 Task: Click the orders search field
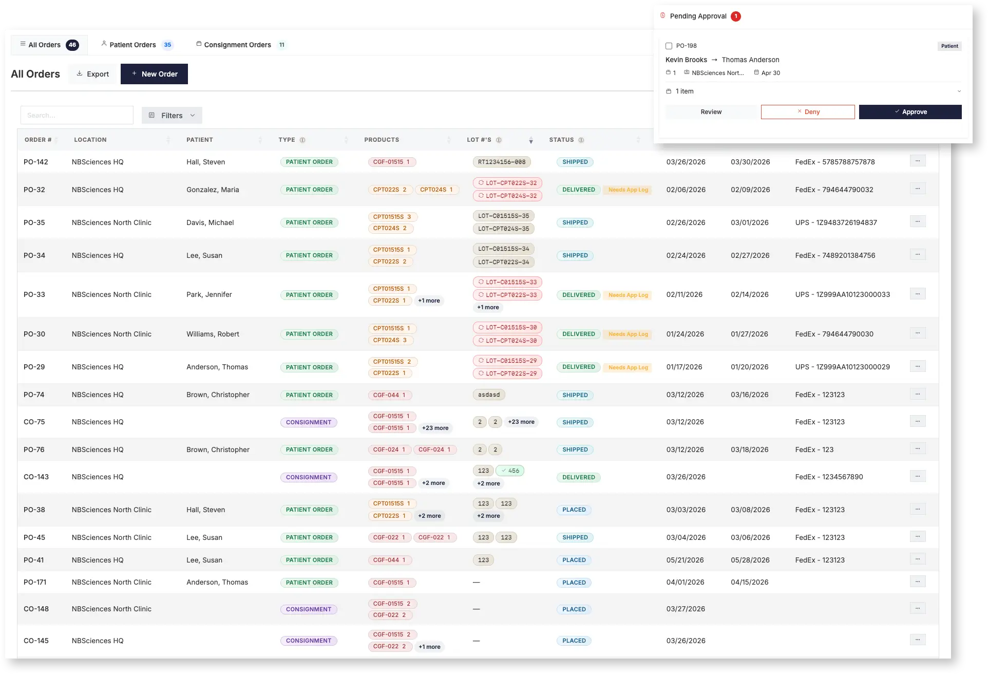(x=77, y=115)
